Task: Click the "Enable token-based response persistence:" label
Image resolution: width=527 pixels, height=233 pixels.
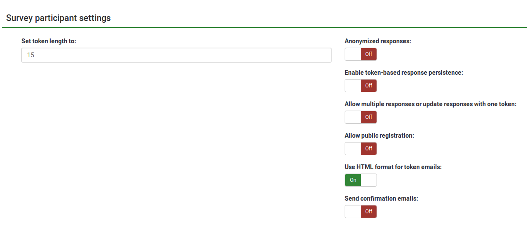Action: click(404, 73)
